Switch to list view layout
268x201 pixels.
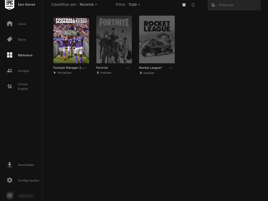(x=193, y=5)
